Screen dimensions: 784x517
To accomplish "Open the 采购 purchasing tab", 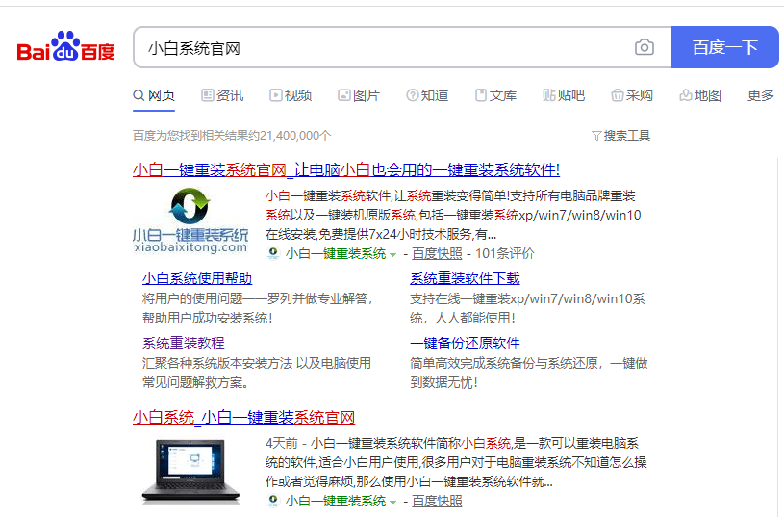I will pyautogui.click(x=632, y=95).
